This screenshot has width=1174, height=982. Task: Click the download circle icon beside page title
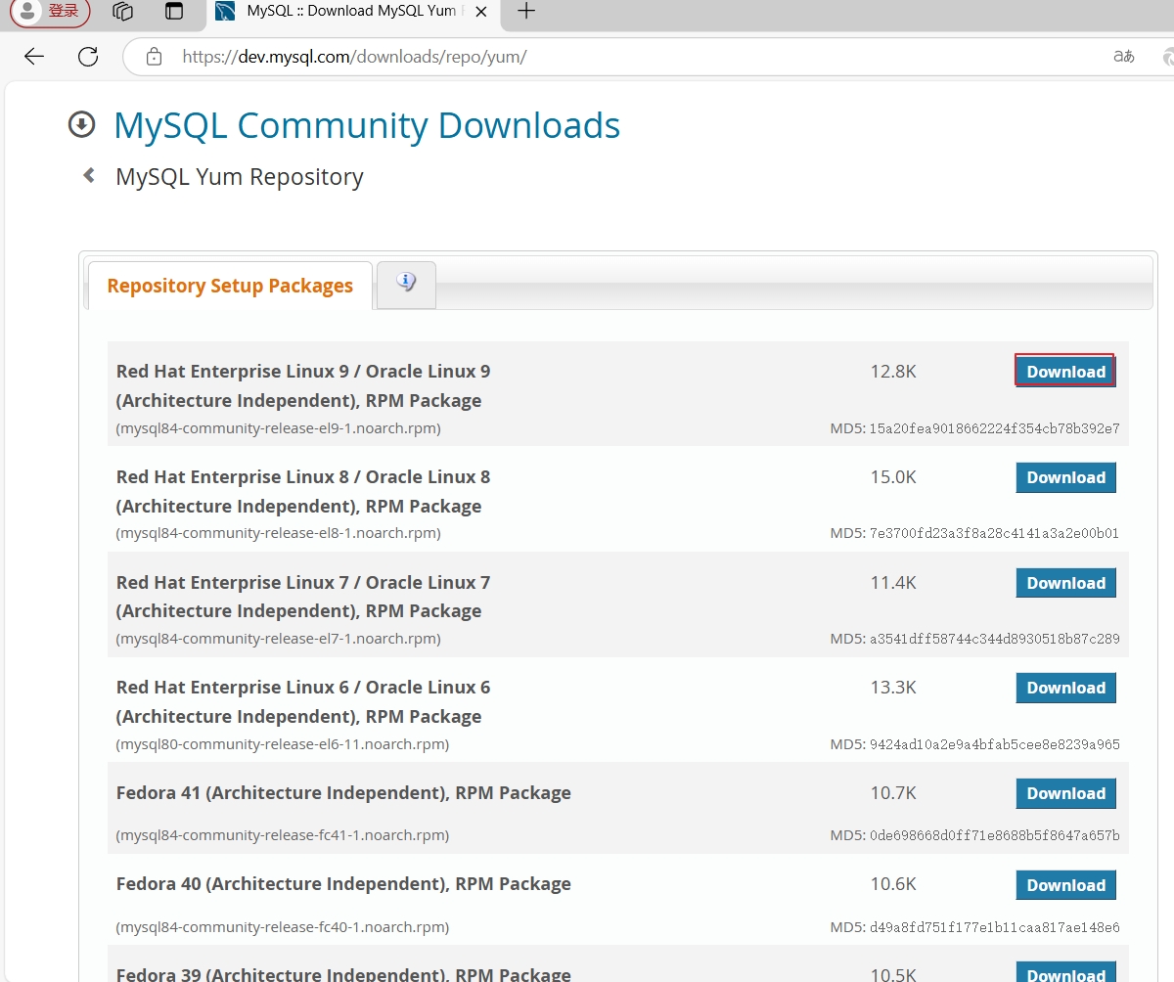click(x=81, y=124)
